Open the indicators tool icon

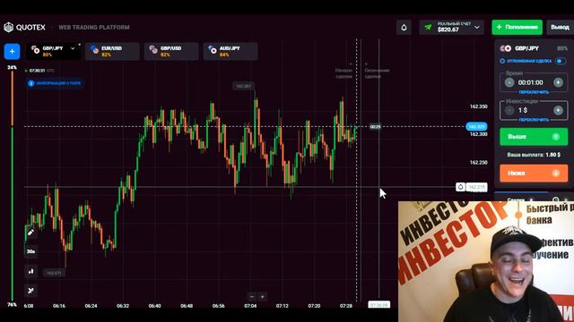pyautogui.click(x=30, y=291)
